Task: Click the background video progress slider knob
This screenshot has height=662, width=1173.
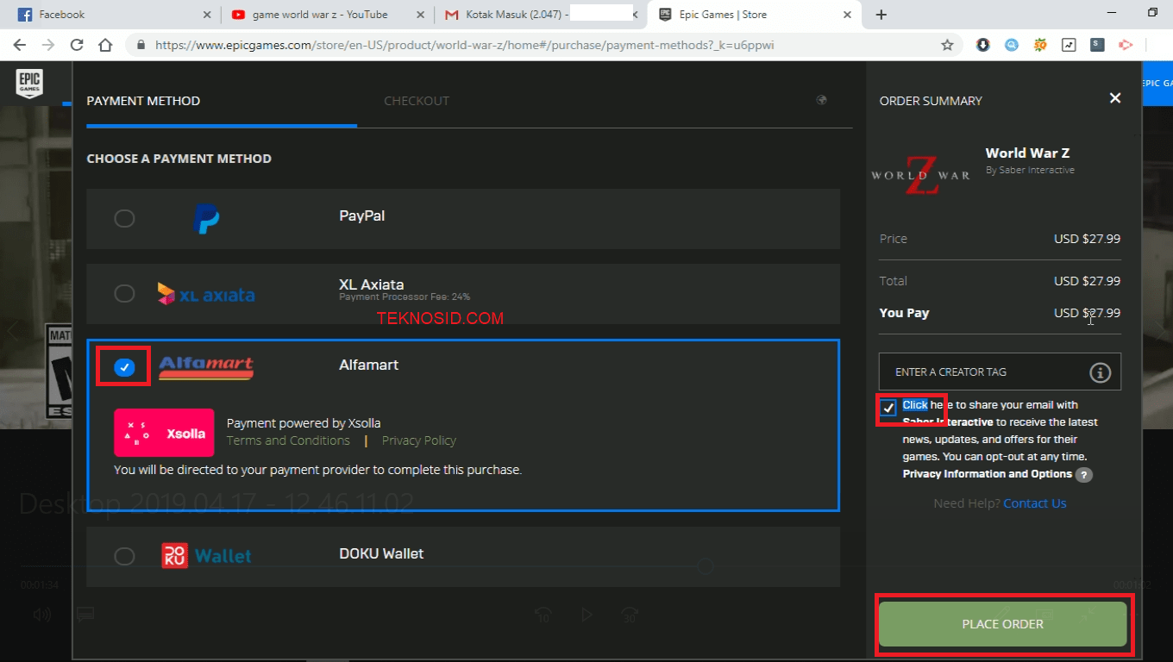Action: [x=706, y=566]
